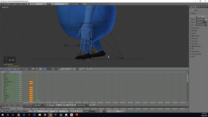
Task: Click the Blender icon in the taskbar
Action: pyautogui.click(x=50, y=115)
